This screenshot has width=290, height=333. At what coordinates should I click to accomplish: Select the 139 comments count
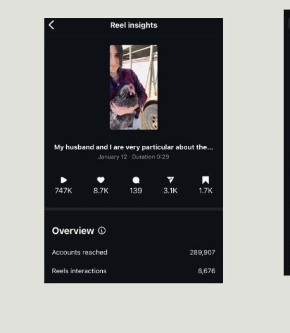(x=136, y=191)
